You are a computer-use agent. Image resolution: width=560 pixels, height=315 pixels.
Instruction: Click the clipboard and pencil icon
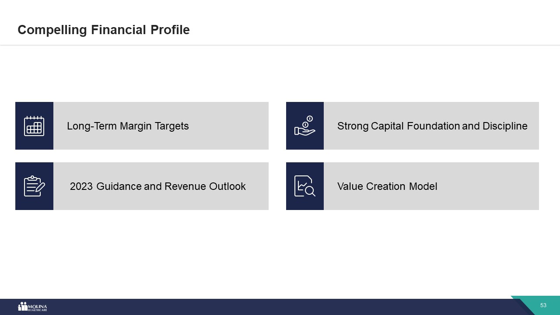coord(34,186)
